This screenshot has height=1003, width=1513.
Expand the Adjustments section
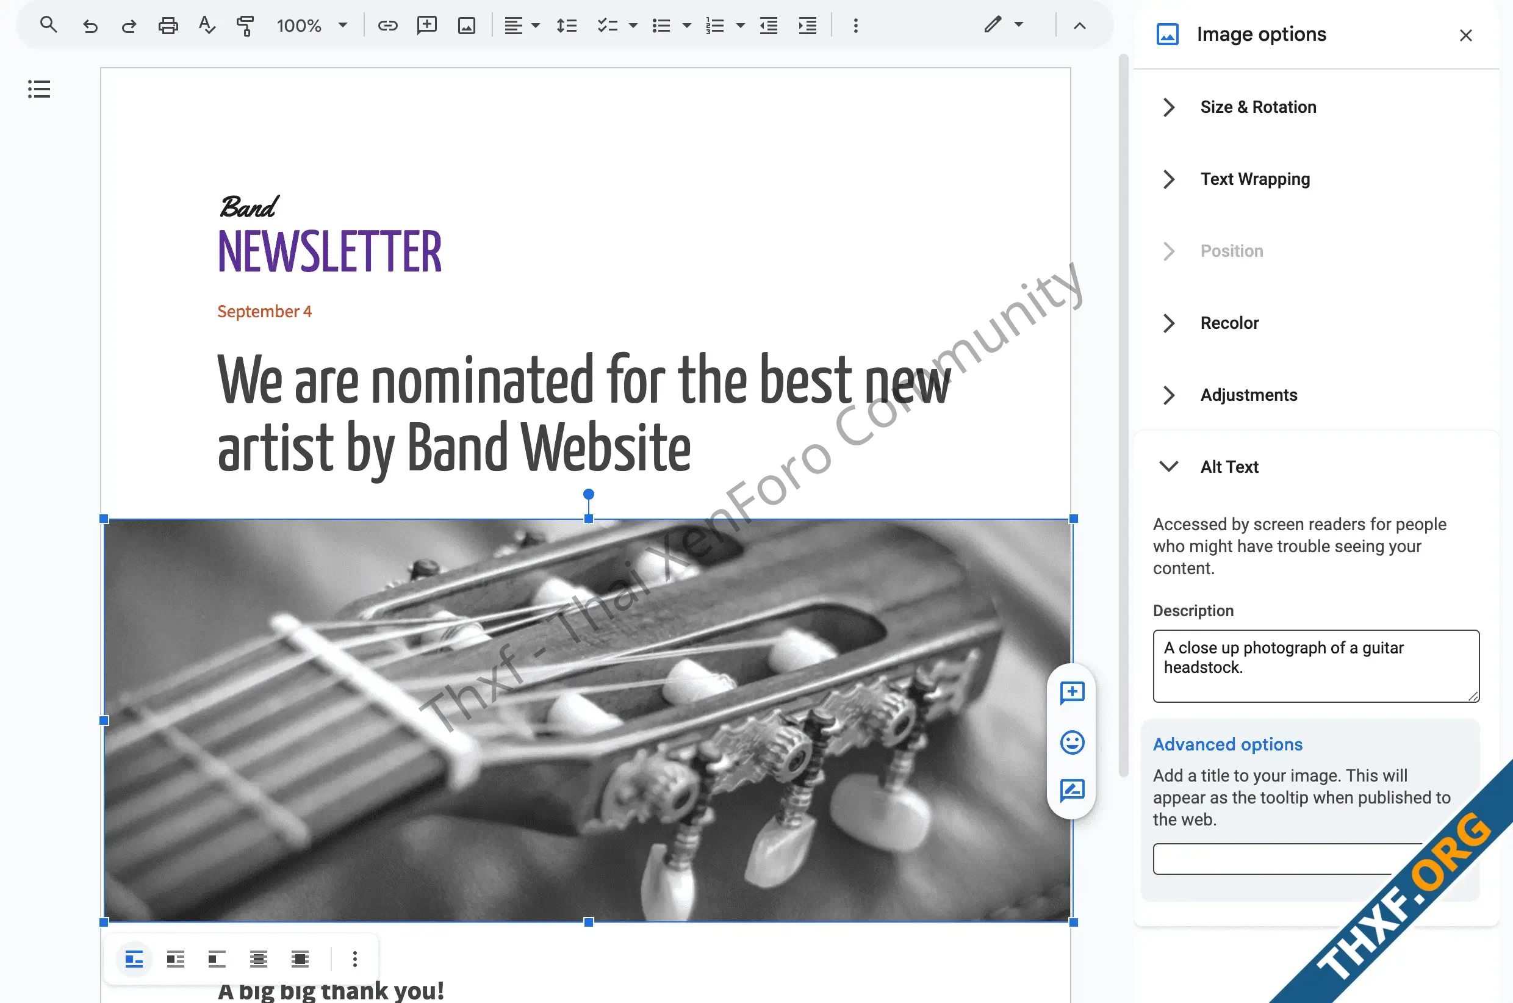pos(1248,395)
